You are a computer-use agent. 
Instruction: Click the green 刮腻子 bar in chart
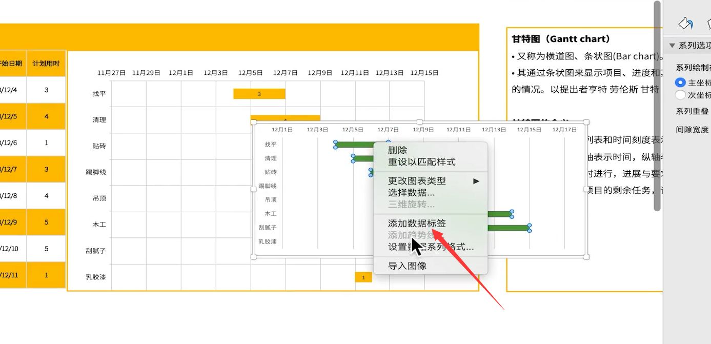508,228
